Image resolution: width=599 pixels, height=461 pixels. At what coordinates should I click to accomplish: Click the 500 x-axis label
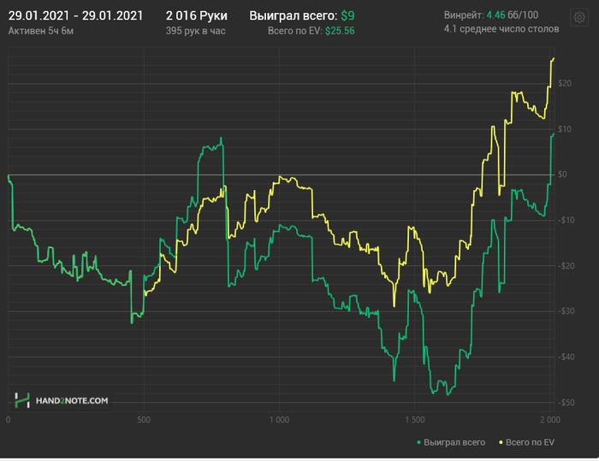144,420
